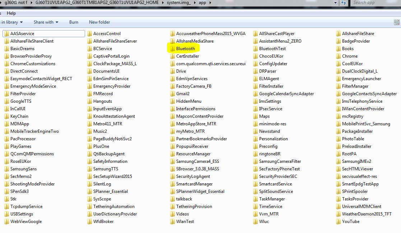This screenshot has width=401, height=233.
Task: Select the UniversalMDMClient folder name
Action: tap(362, 207)
